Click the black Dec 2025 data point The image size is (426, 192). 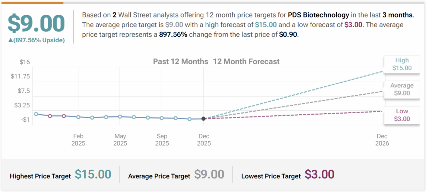[x=203, y=119]
